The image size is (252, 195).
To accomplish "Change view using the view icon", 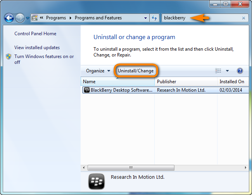I will click(x=218, y=70).
